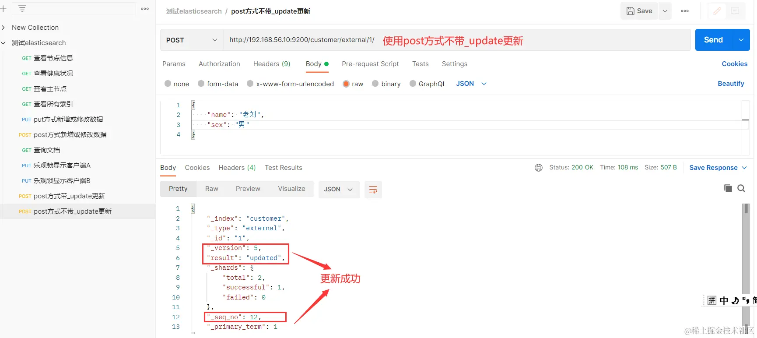Click the pencil edit icon
The width and height of the screenshot is (757, 338).
(x=717, y=11)
